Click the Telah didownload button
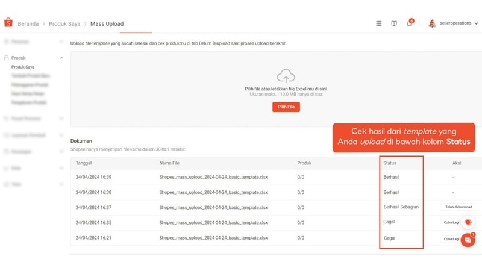The width and height of the screenshot is (482, 271). [x=458, y=207]
